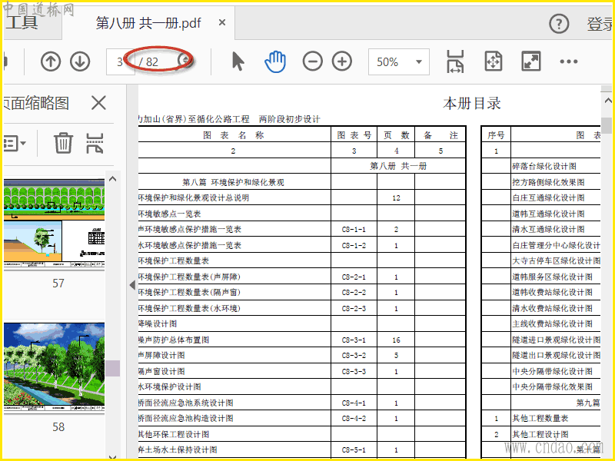Select the 第八册 共一册.pdf tab

click(148, 23)
